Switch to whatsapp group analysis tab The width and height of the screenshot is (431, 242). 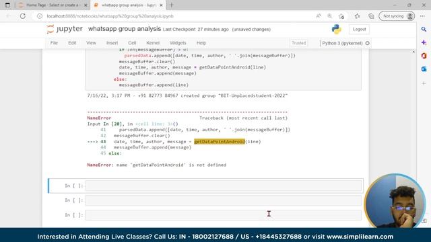128,5
